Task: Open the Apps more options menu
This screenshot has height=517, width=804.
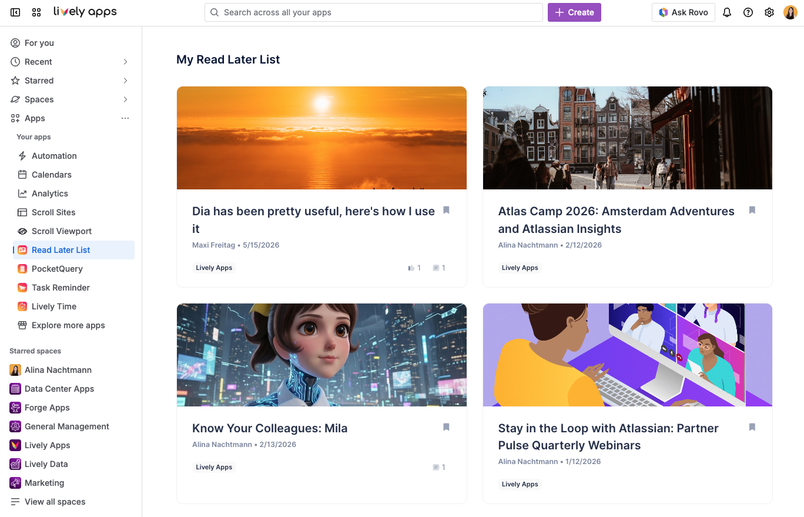Action: pyautogui.click(x=125, y=118)
